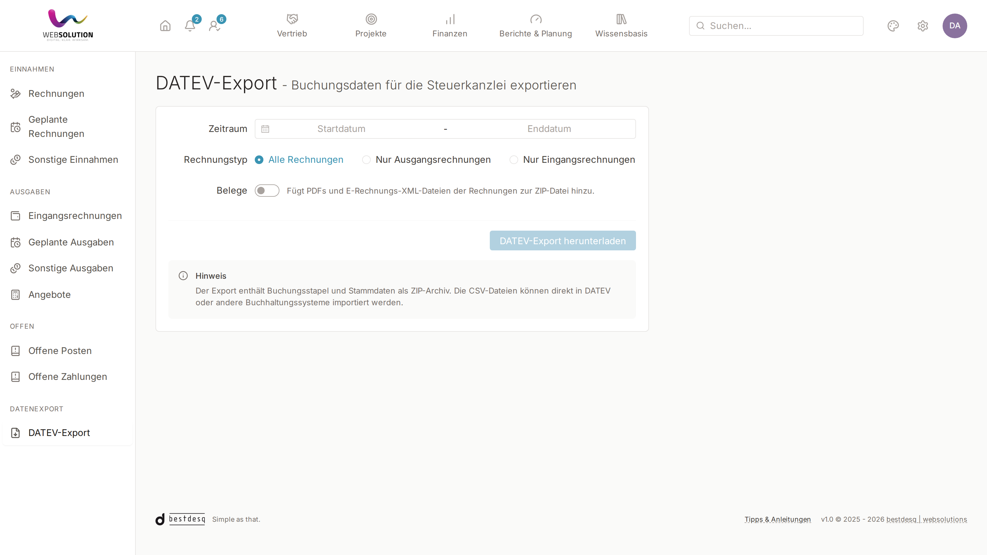
Task: Open Sonstige Ausgaben in the sidebar
Action: pos(68,268)
